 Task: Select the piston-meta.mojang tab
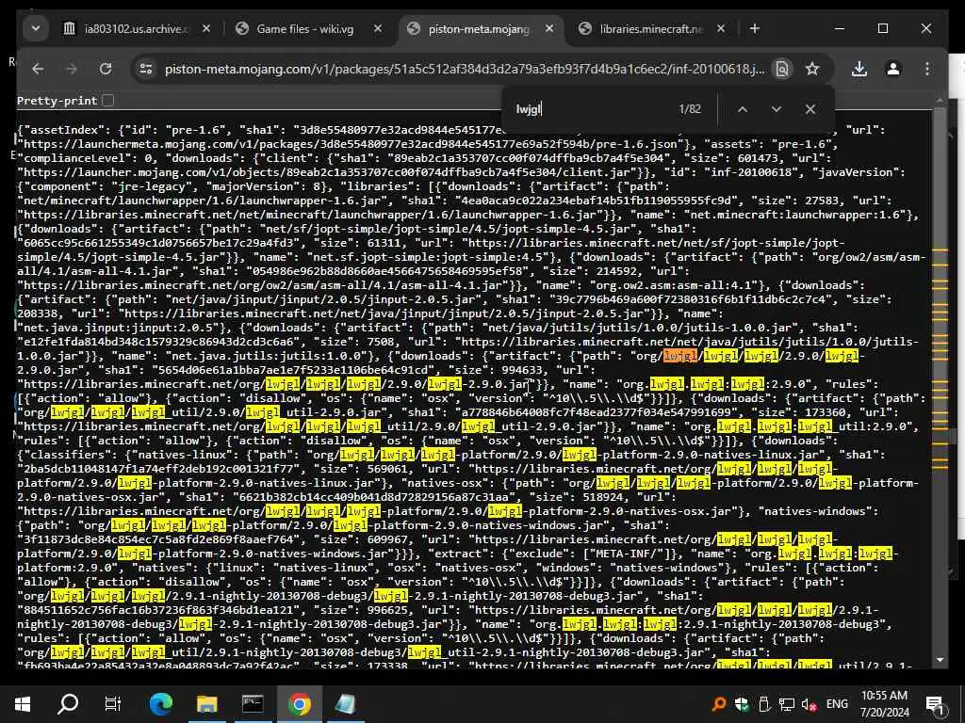pyautogui.click(x=479, y=29)
